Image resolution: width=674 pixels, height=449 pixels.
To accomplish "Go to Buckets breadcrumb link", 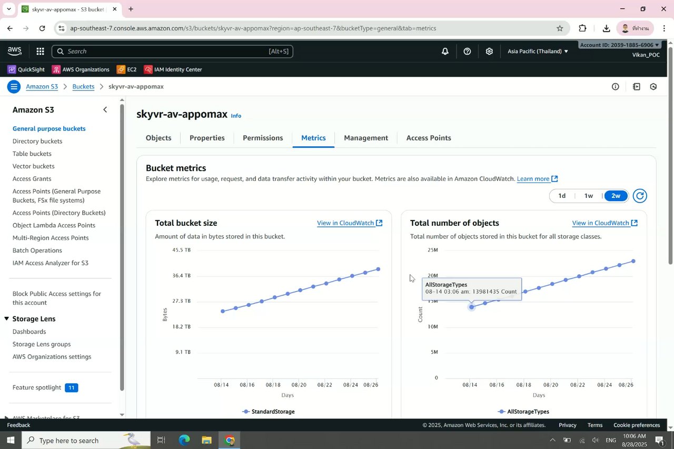I will coord(83,86).
